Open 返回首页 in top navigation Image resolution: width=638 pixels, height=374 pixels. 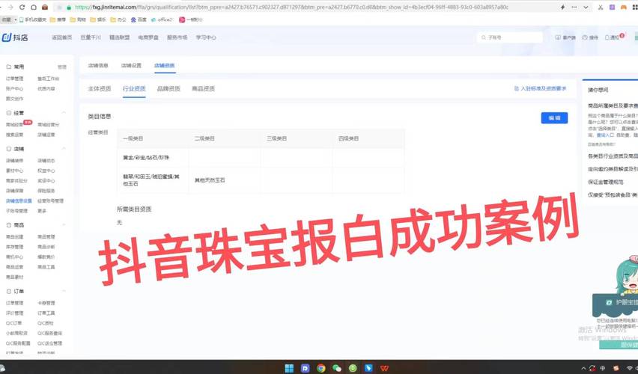click(x=62, y=37)
